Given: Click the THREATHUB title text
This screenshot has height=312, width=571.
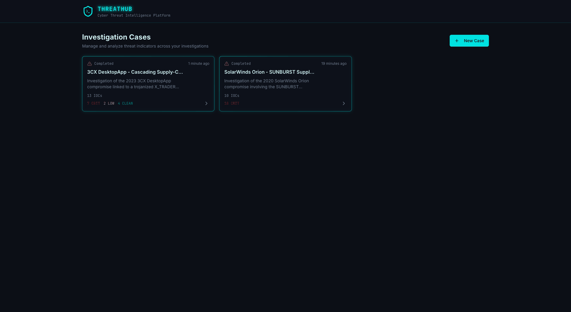Looking at the screenshot, I should pyautogui.click(x=115, y=9).
